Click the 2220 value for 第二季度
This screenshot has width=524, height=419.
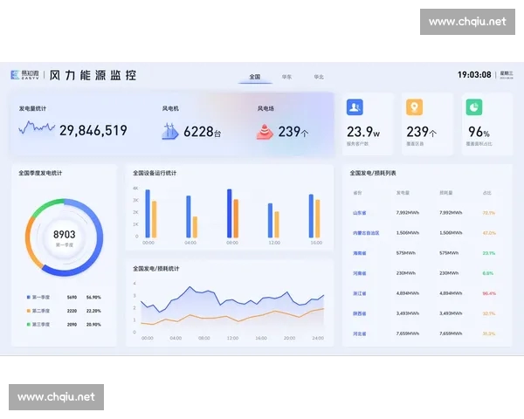coord(72,311)
